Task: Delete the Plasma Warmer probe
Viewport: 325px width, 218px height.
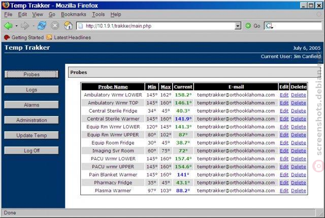Action: pos(299,191)
